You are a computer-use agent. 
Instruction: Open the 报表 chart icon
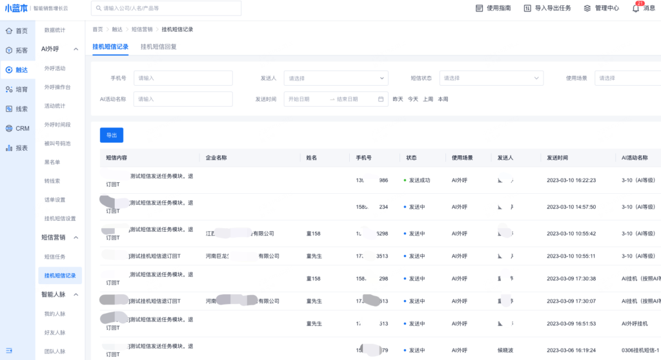coord(9,147)
